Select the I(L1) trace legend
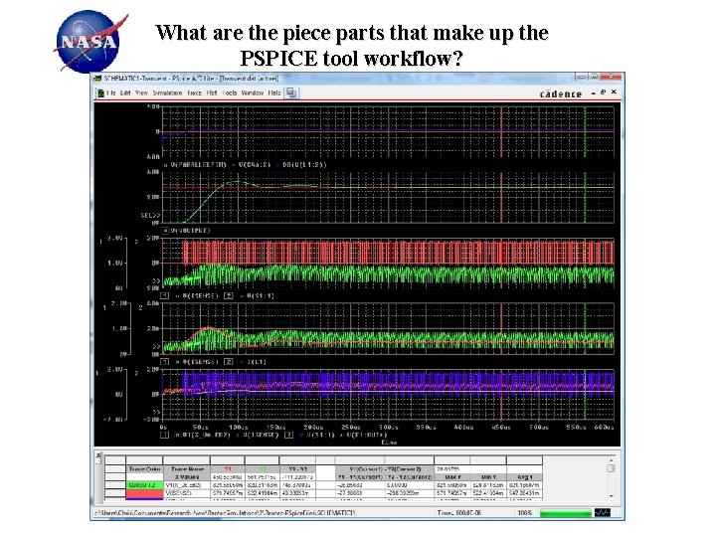This screenshot has height=537, width=716. coord(257,362)
